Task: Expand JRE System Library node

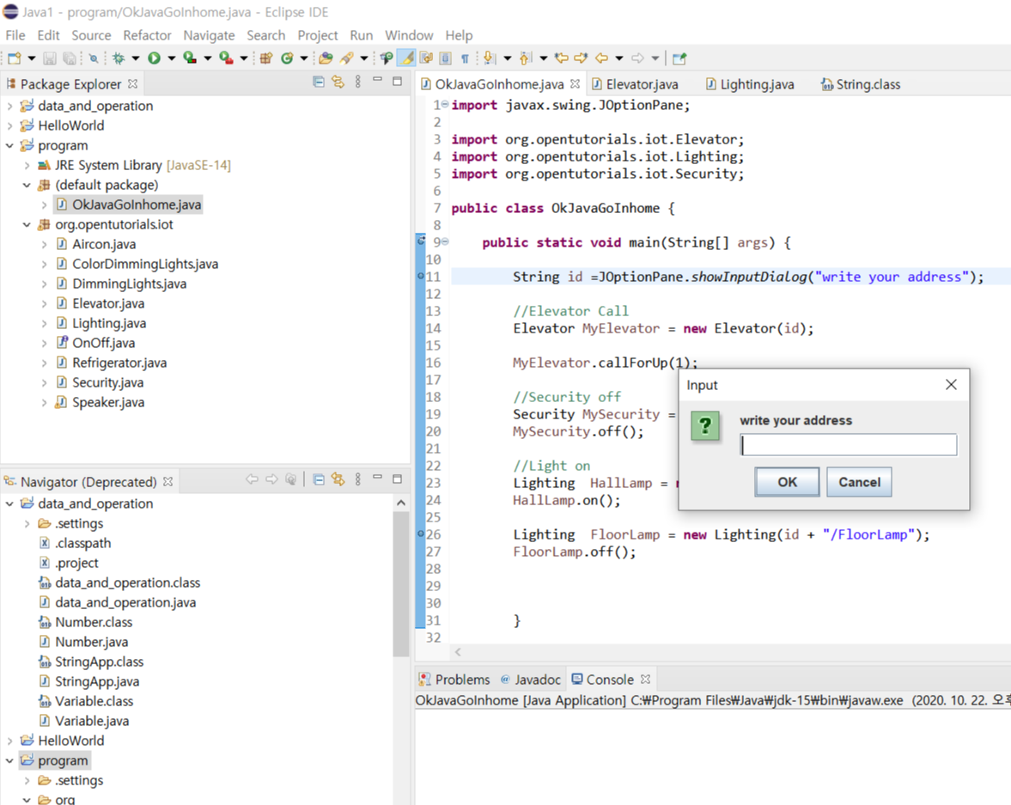Action: [27, 165]
